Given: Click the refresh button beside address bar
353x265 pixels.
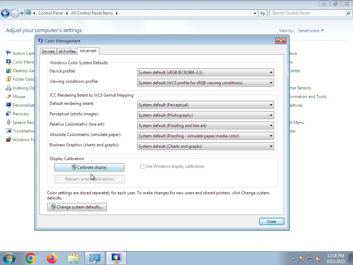Looking at the screenshot, I should 263,13.
